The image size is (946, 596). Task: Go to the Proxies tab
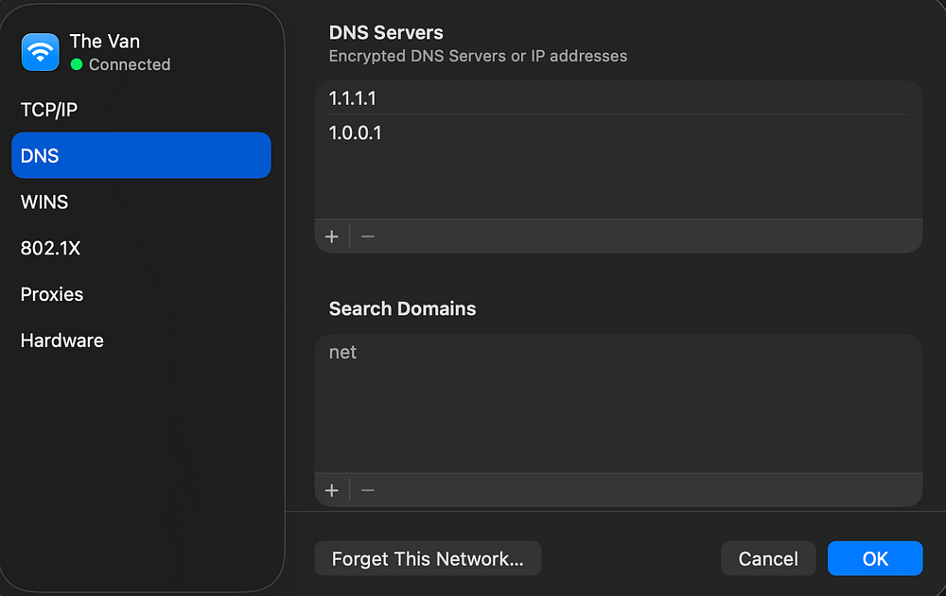tap(52, 294)
